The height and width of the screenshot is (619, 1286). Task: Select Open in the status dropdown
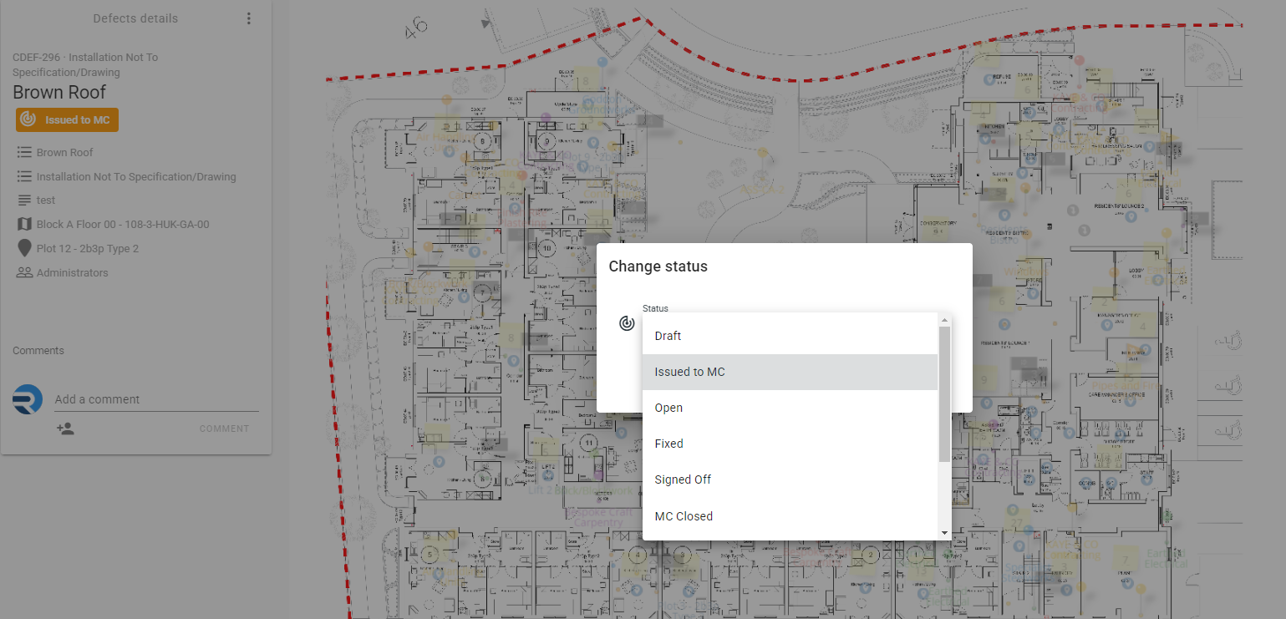click(790, 408)
